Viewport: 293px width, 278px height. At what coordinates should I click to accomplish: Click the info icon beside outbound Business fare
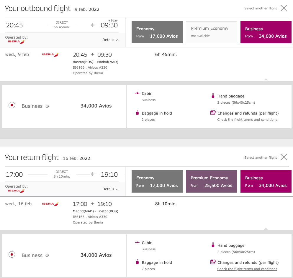[x=47, y=106]
